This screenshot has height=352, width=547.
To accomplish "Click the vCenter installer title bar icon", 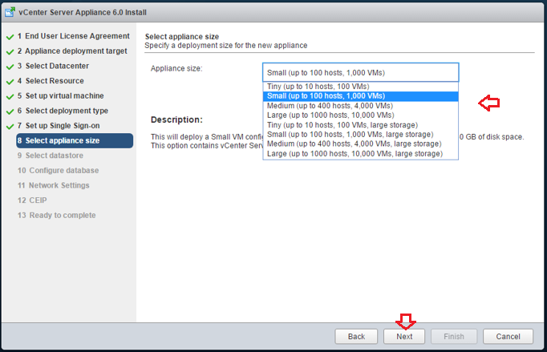I will (10, 12).
